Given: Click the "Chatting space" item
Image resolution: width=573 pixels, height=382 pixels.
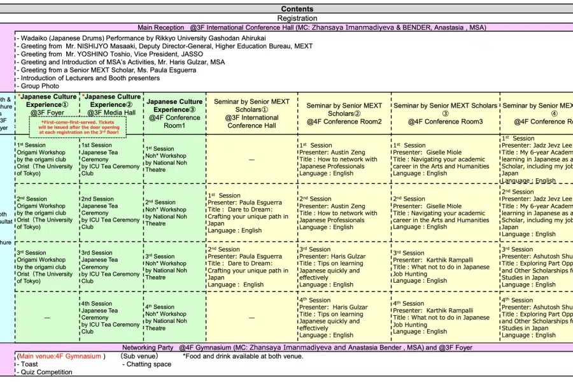Looking at the screenshot, I should click(x=146, y=364).
